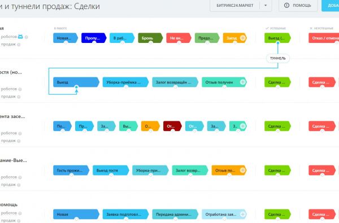This screenshot has height=223, width=339.
Task: Select the Передана админи... stage
Action: 175,215
